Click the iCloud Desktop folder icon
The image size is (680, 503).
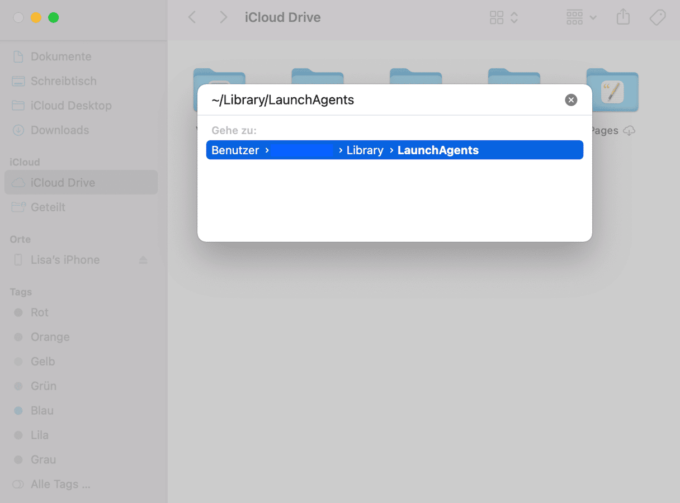coord(18,106)
